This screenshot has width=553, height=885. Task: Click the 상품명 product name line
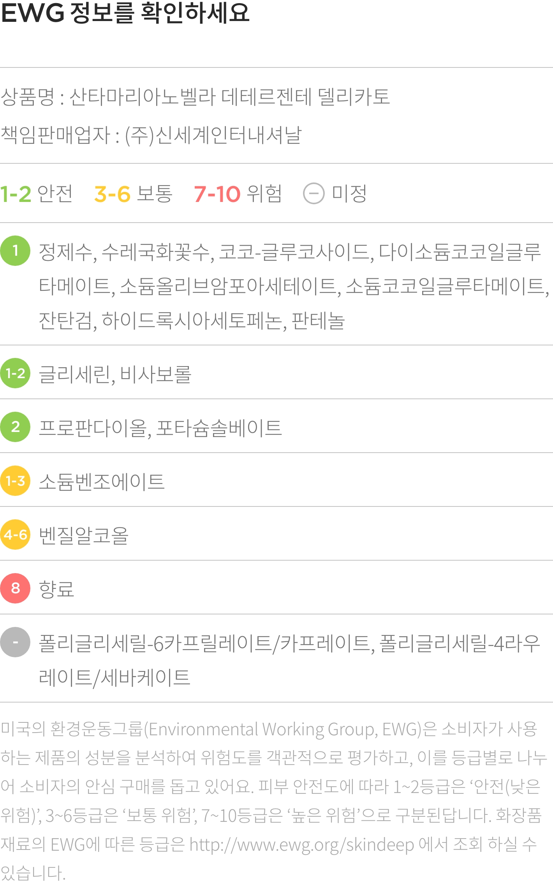pyautogui.click(x=195, y=96)
